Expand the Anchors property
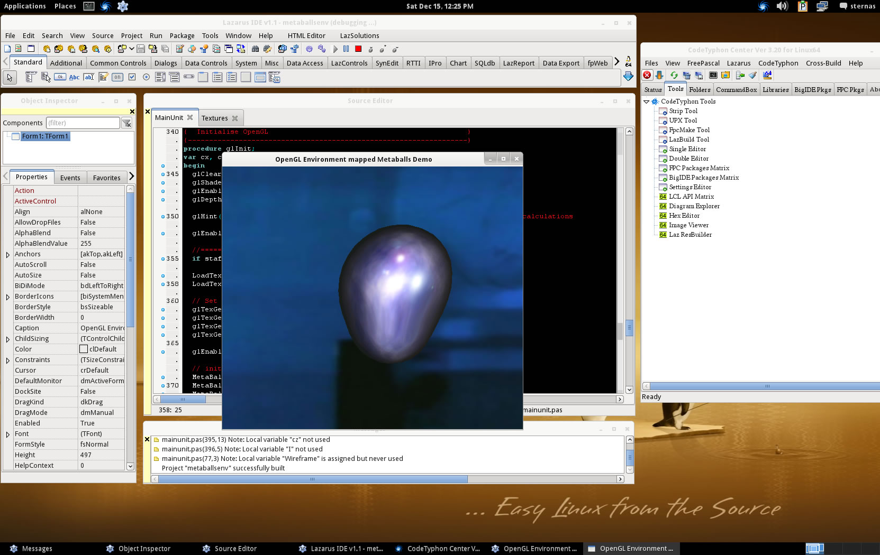The height and width of the screenshot is (555, 880). (8, 255)
